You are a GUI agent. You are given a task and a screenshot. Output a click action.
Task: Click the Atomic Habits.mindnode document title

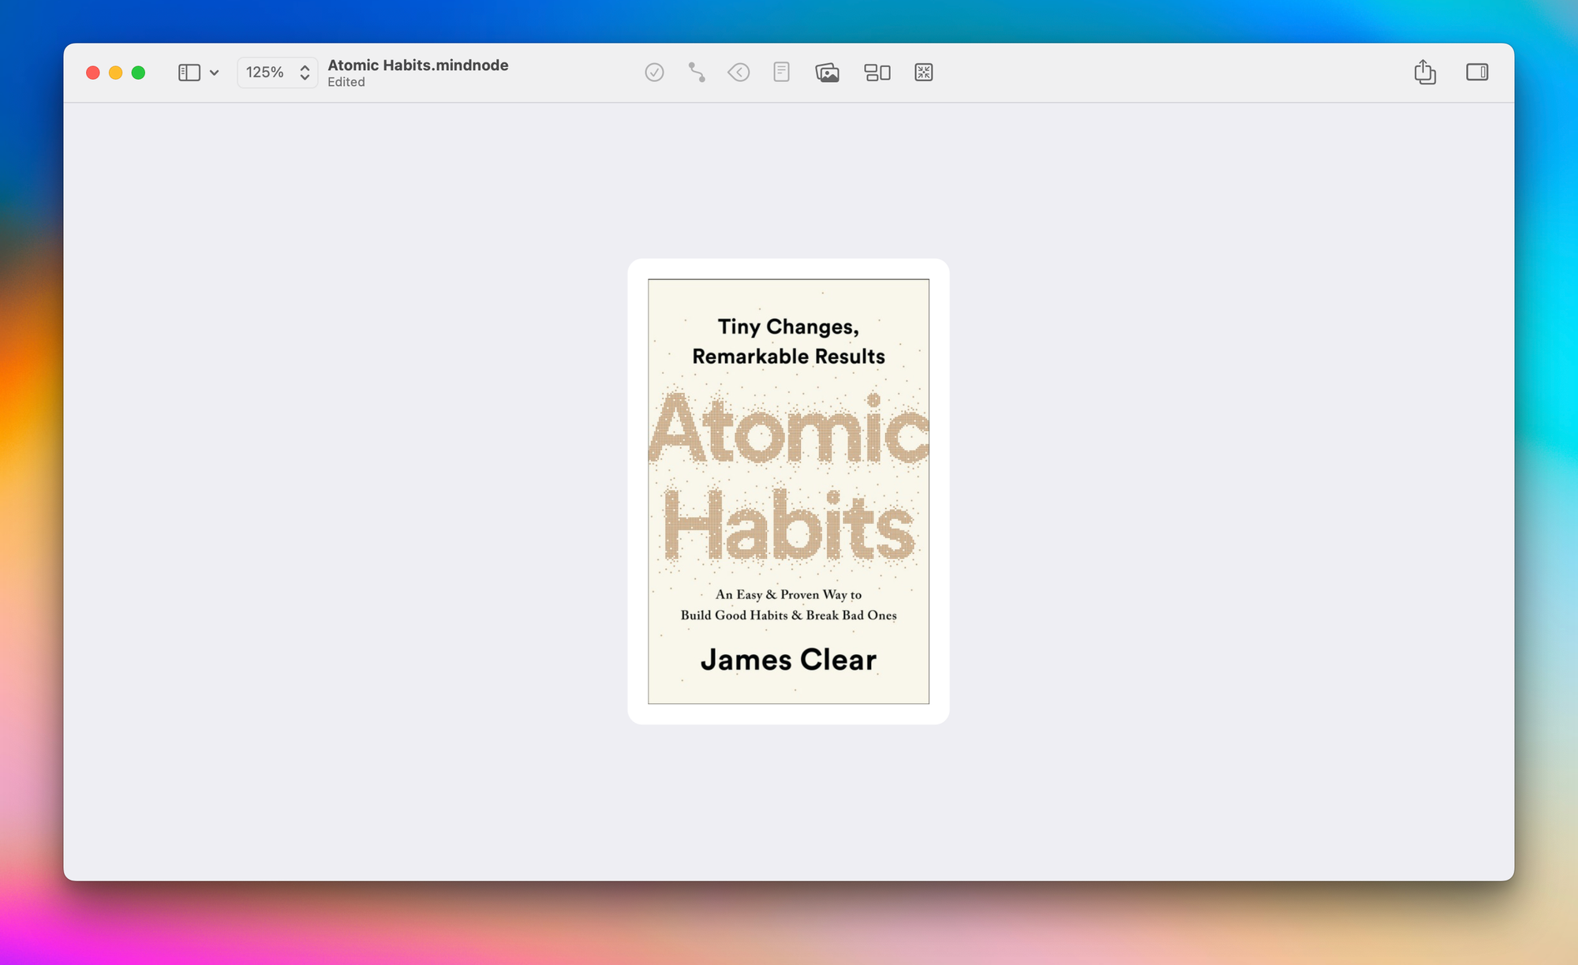tap(417, 65)
